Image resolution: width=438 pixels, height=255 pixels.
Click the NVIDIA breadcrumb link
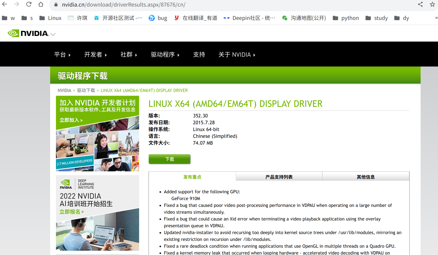coord(65,90)
